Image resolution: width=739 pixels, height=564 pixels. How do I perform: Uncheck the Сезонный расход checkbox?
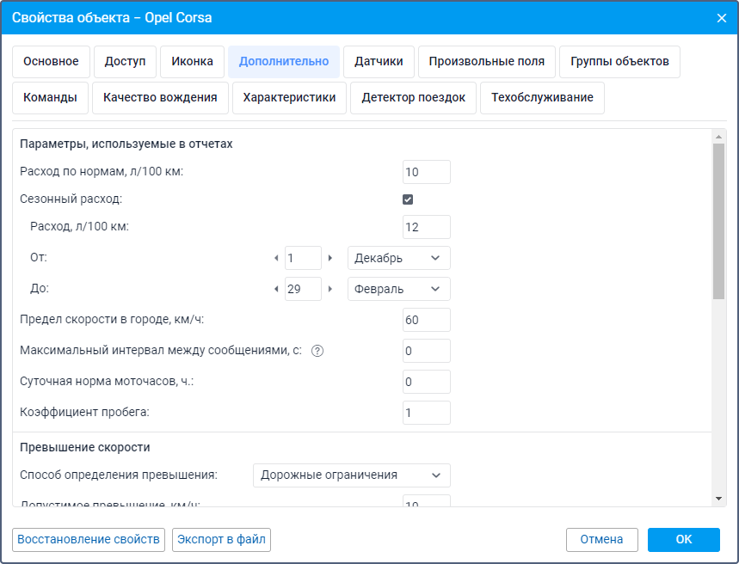coord(408,199)
